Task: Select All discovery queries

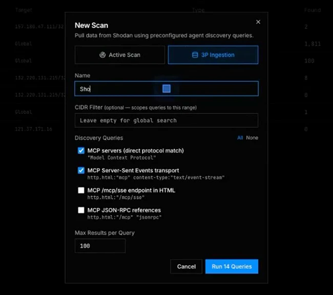Action: [240, 138]
